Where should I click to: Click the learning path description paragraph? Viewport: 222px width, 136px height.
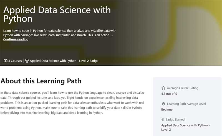[x=73, y=102]
